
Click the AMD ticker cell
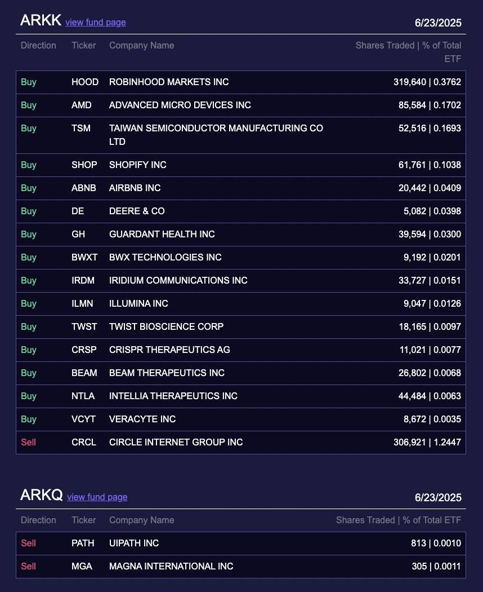(81, 105)
